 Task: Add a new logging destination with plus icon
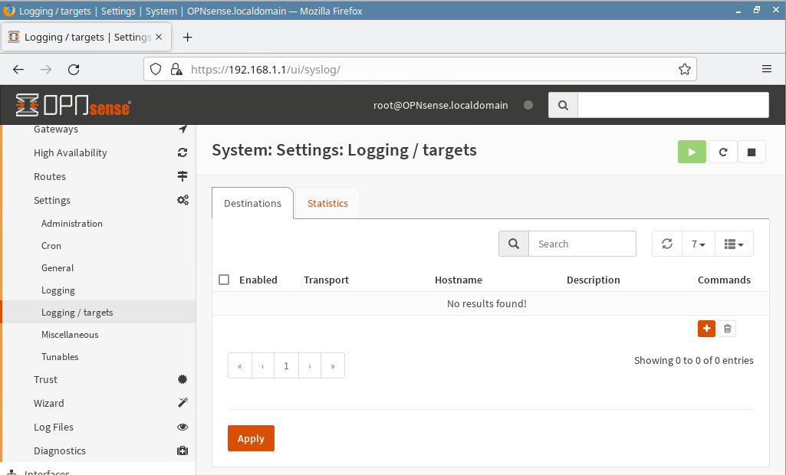tap(706, 329)
